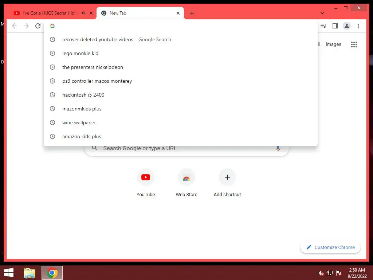Click the magnifier icon in search box
The image size is (373, 280).
[x=94, y=148]
